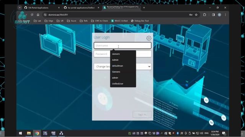Open the Refs bookmarks folder

83,21
